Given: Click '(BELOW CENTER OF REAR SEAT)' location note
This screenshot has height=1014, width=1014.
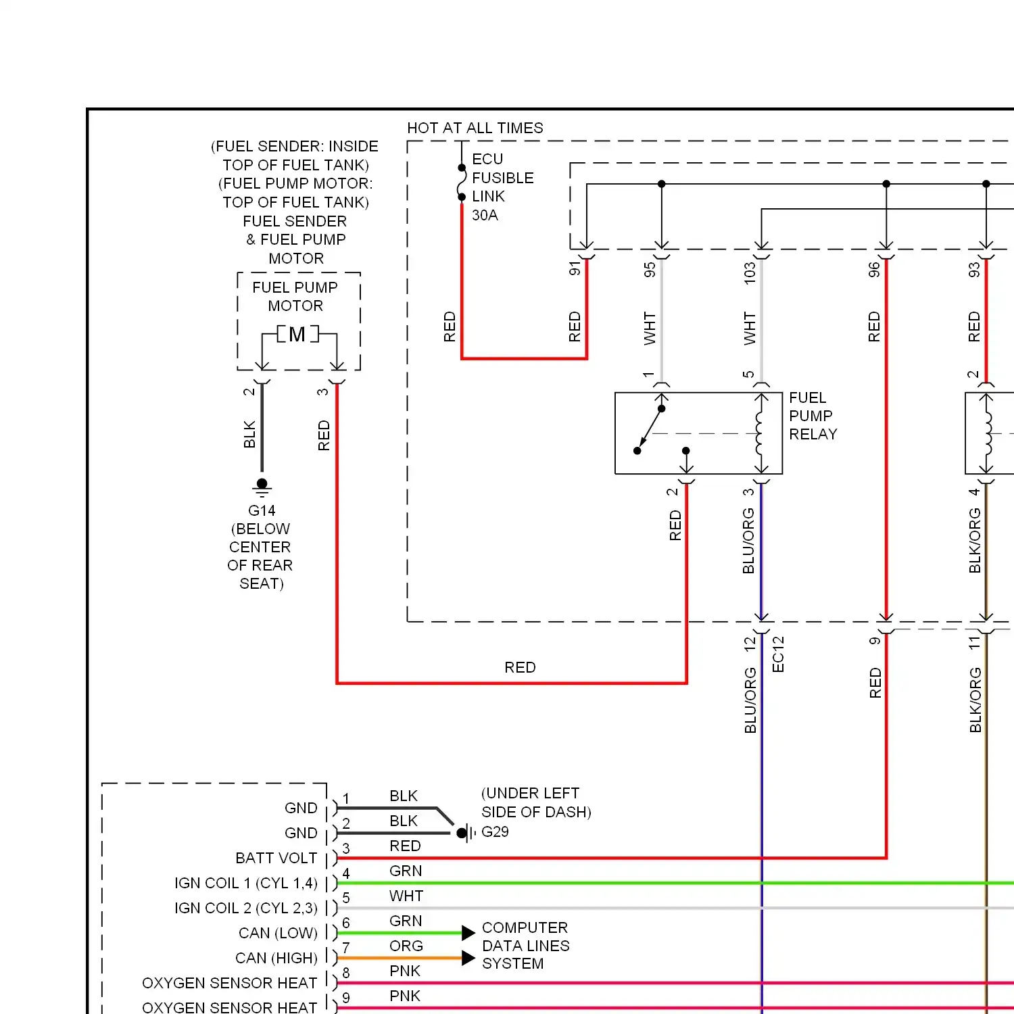Looking at the screenshot, I should [260, 556].
